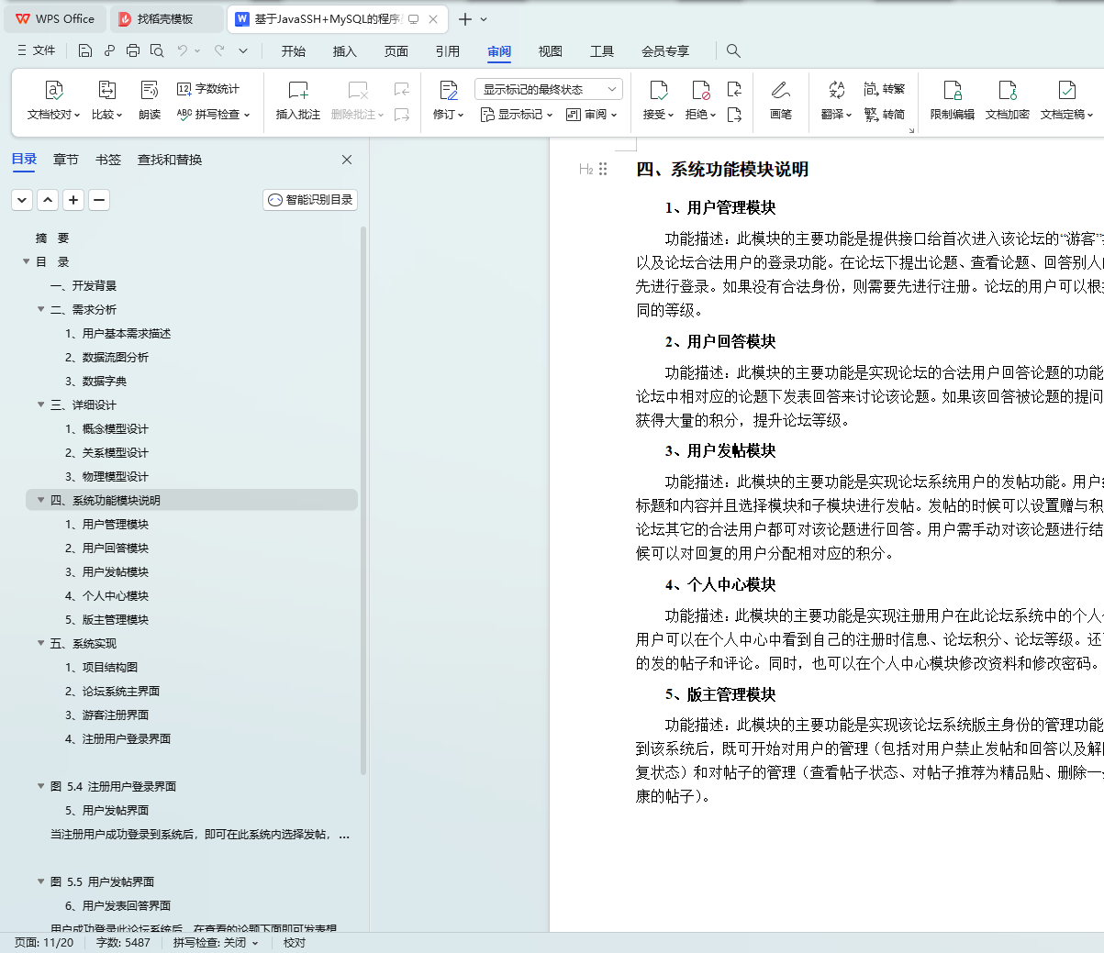Switch to the 插入 ribbon tab

coord(345,51)
